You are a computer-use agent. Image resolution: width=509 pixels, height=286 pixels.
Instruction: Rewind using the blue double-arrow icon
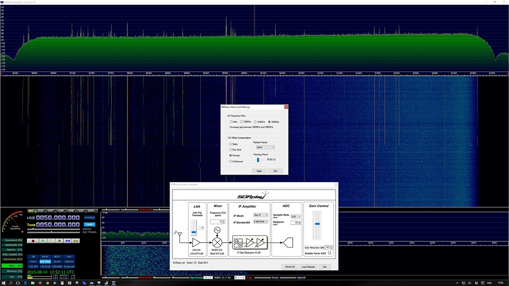point(67,241)
